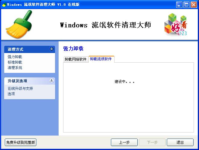The image size is (199, 150).
Task: Maximize the application window
Action: (x=186, y=5)
